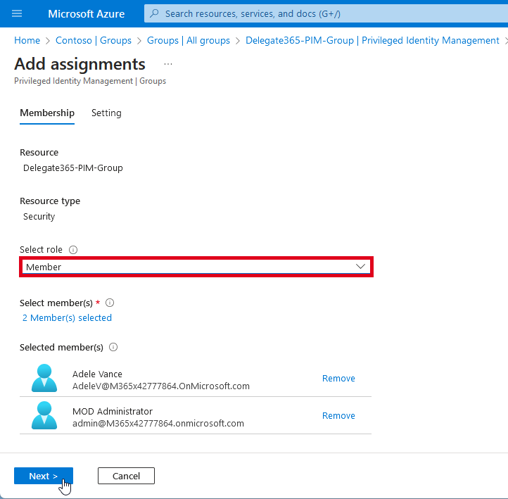
Task: Click the MOD Administrator name text
Action: 113,412
